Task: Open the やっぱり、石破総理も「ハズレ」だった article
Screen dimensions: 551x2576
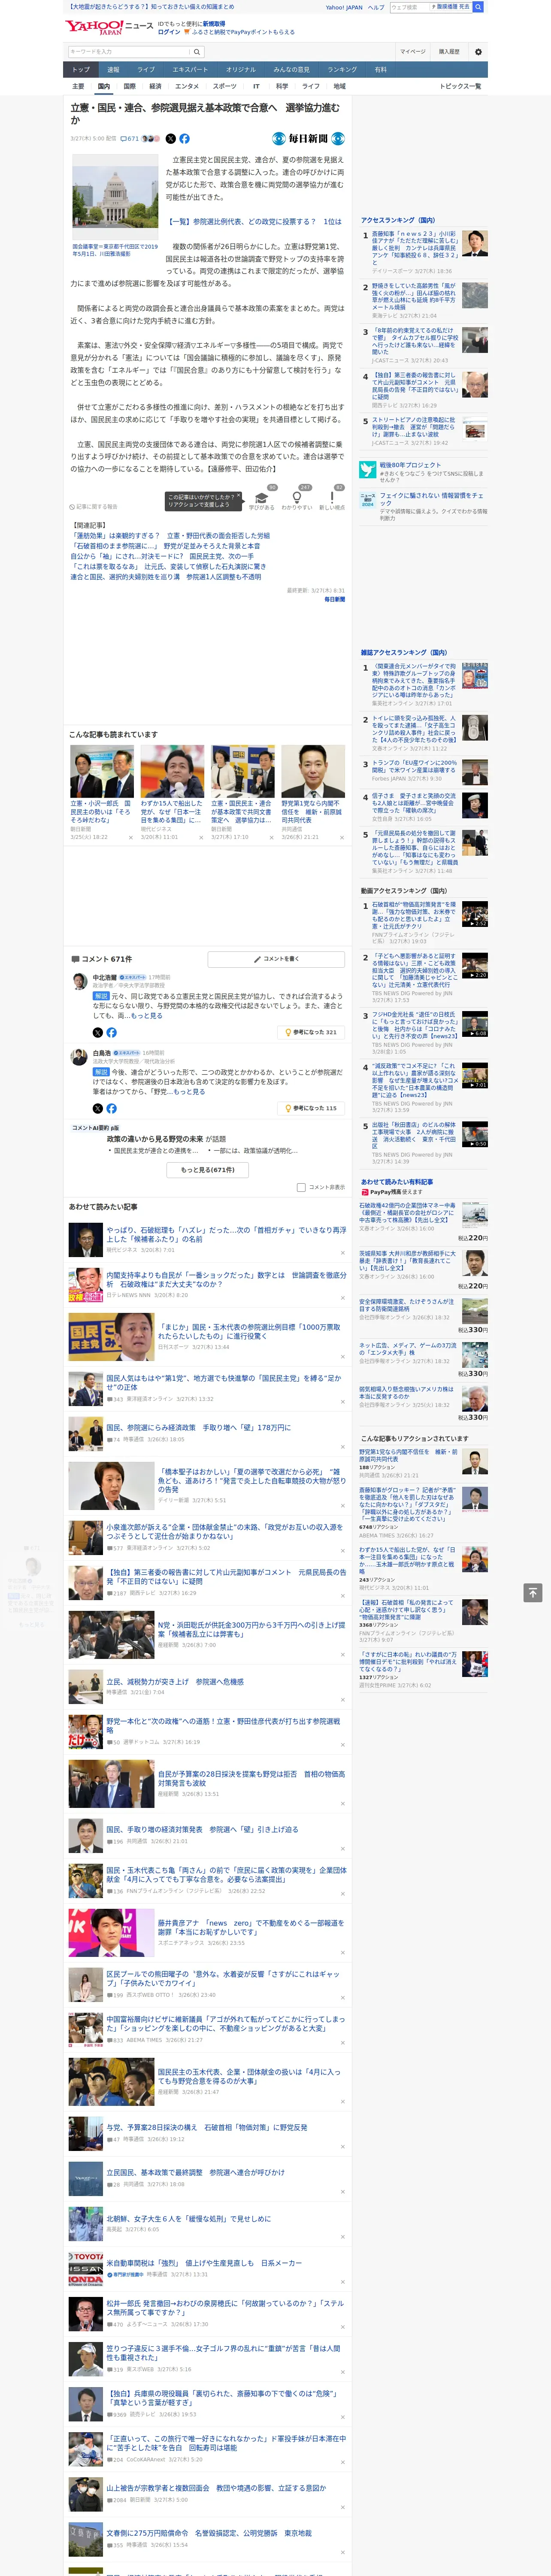Action: coord(226,1235)
